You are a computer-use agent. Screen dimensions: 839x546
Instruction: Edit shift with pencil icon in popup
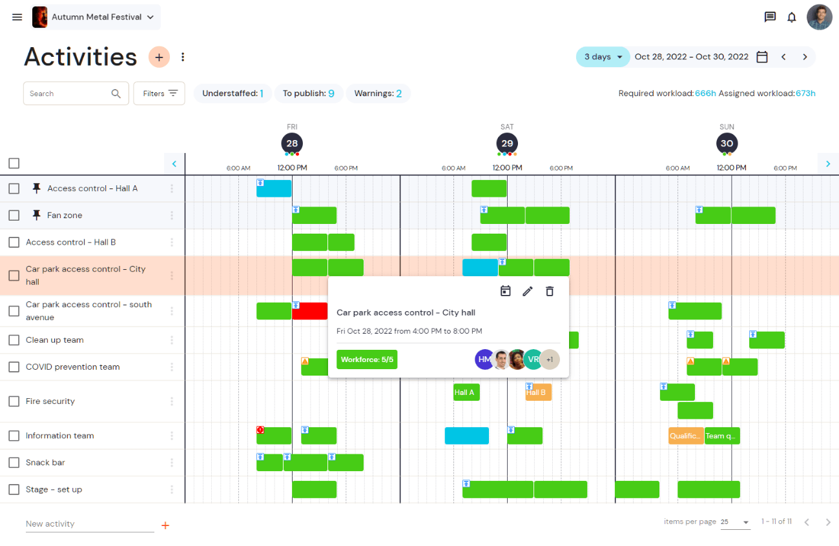tap(528, 291)
